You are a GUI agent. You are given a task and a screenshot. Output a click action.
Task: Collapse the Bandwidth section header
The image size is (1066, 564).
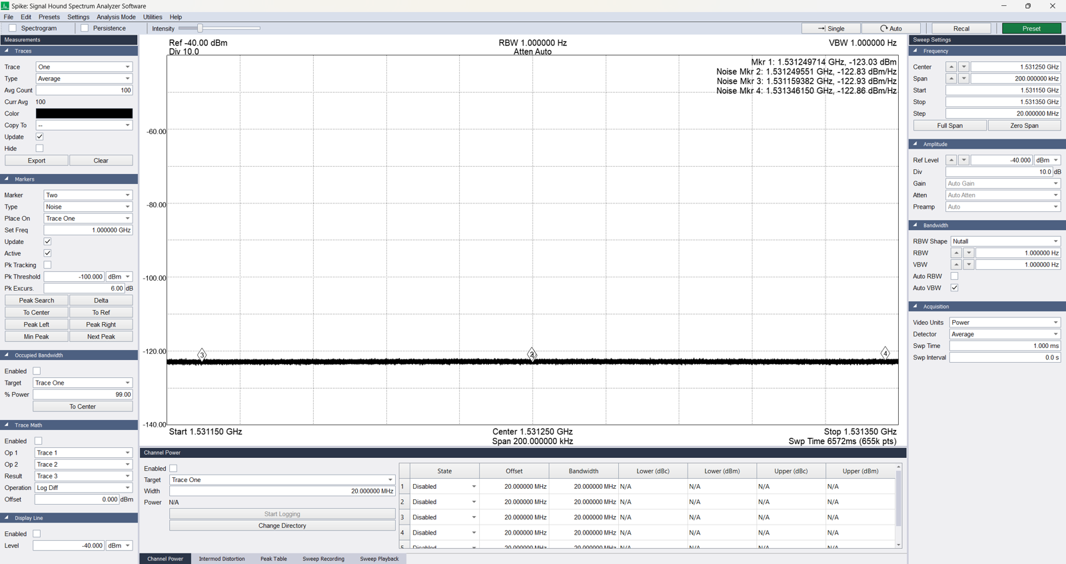pos(915,225)
